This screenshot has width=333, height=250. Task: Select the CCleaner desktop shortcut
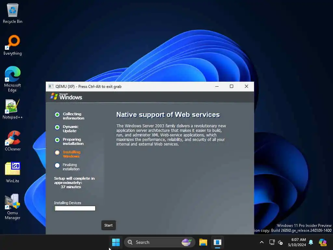point(13,141)
